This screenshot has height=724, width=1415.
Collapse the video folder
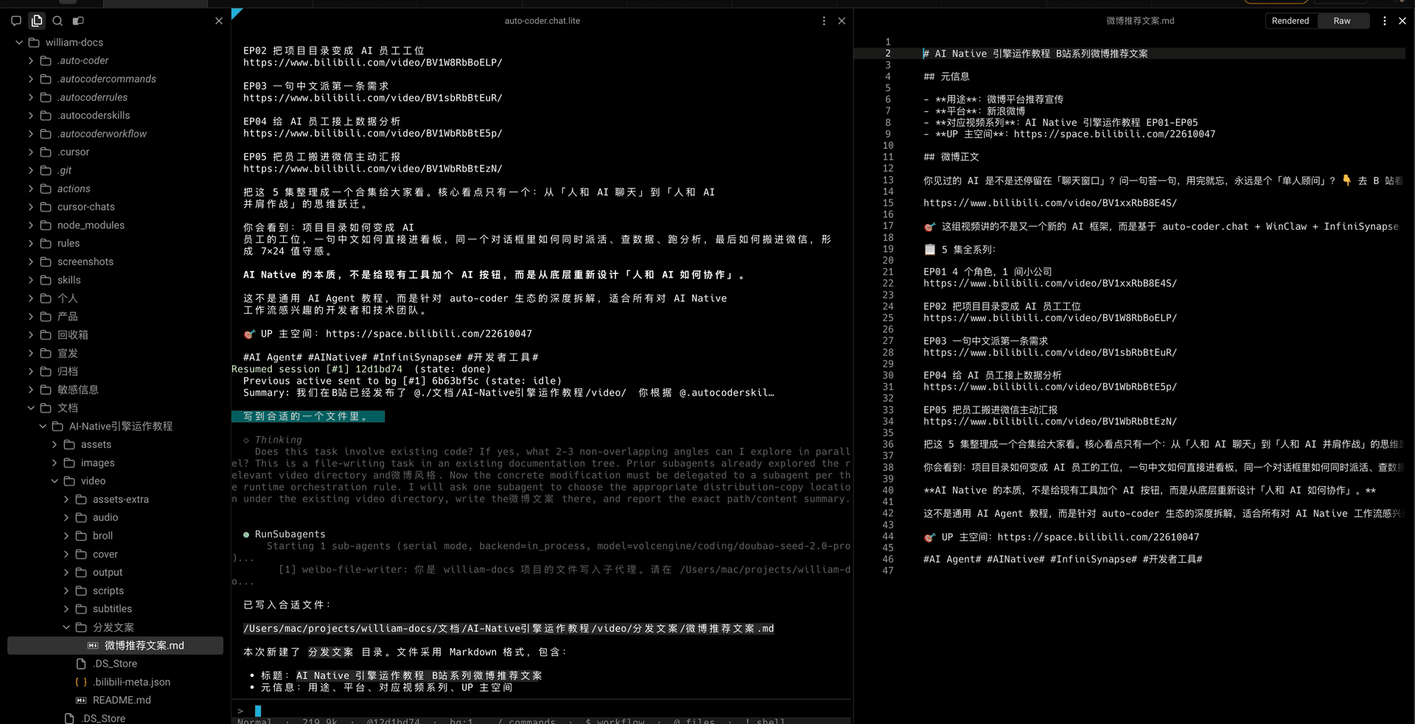tap(55, 481)
